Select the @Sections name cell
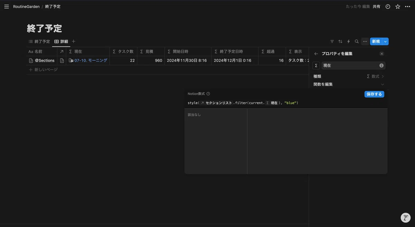The height and width of the screenshot is (227, 415). pyautogui.click(x=42, y=60)
